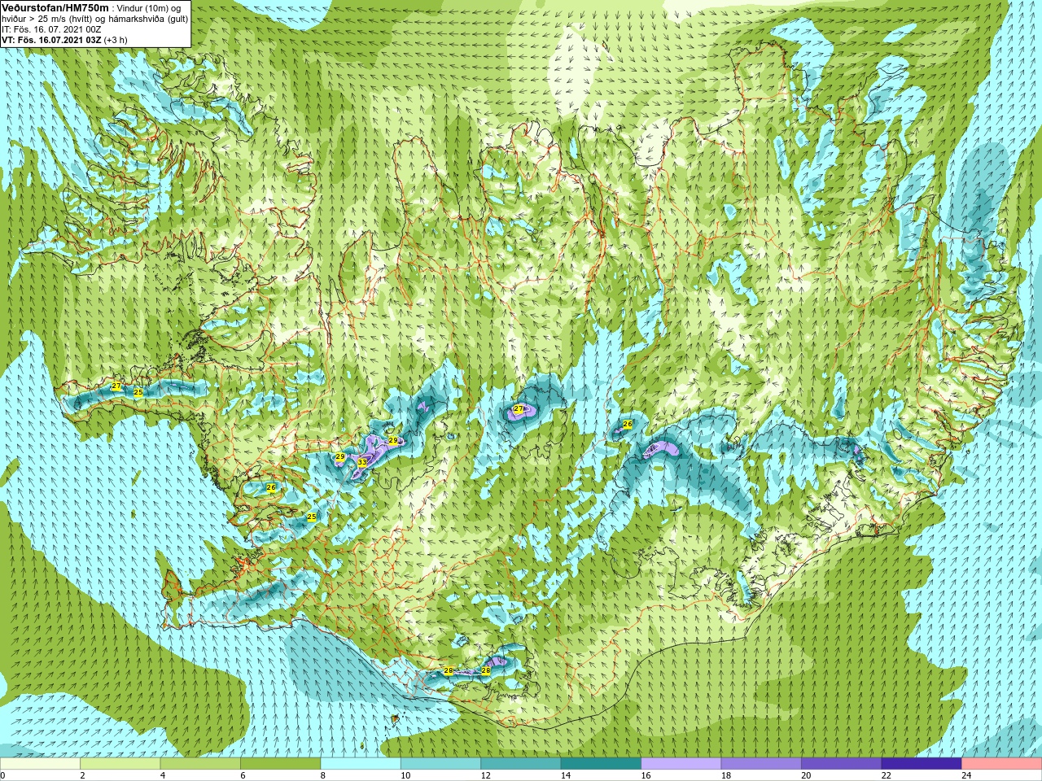This screenshot has width=1042, height=781.
Task: Click the yellow gust label 33
Action: point(361,462)
